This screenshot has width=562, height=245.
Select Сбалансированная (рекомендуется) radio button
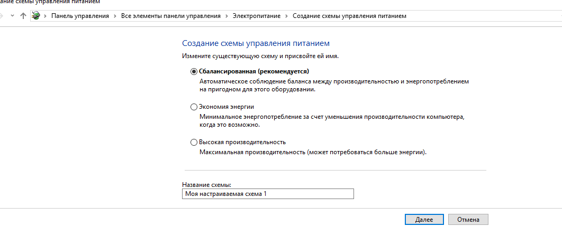click(194, 71)
